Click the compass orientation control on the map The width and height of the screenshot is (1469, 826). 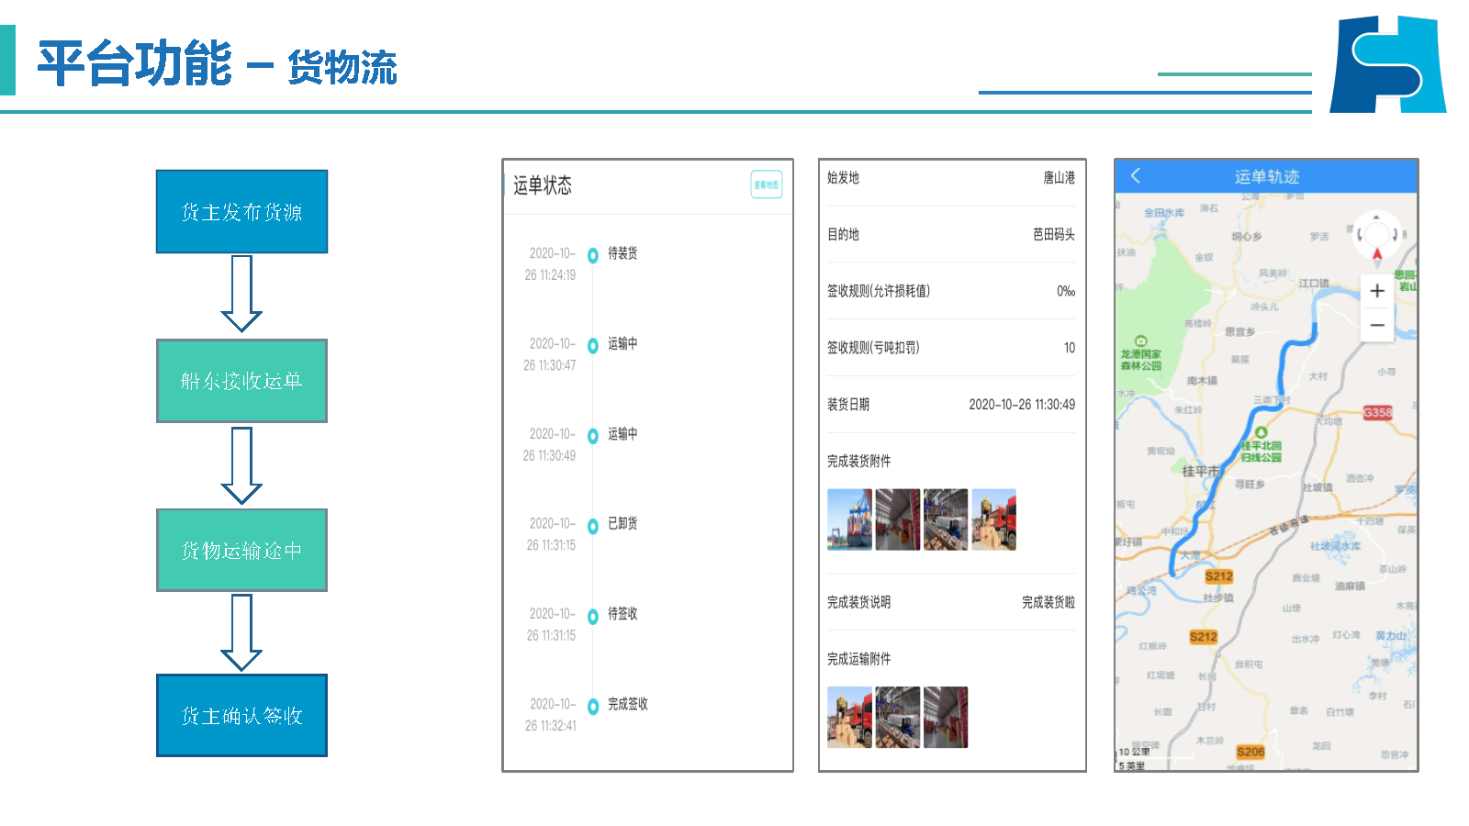pyautogui.click(x=1376, y=235)
